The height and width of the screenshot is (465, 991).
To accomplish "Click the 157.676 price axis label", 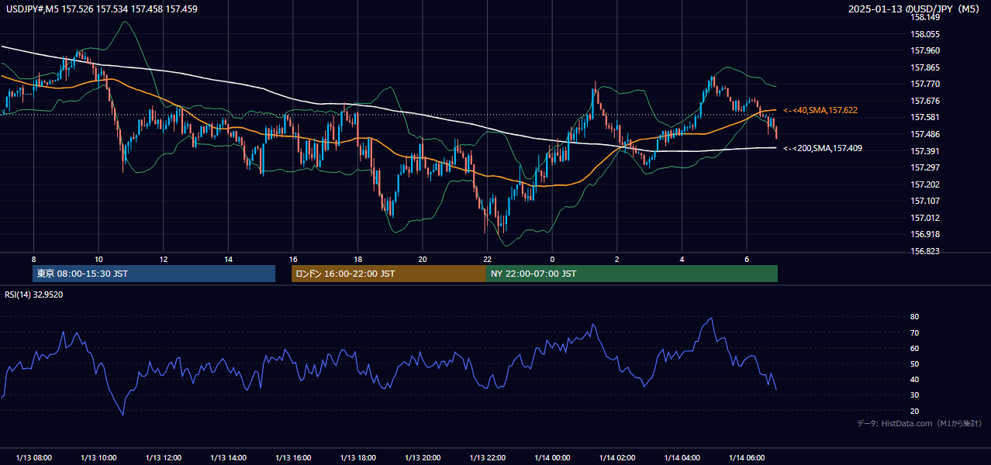I will [924, 101].
